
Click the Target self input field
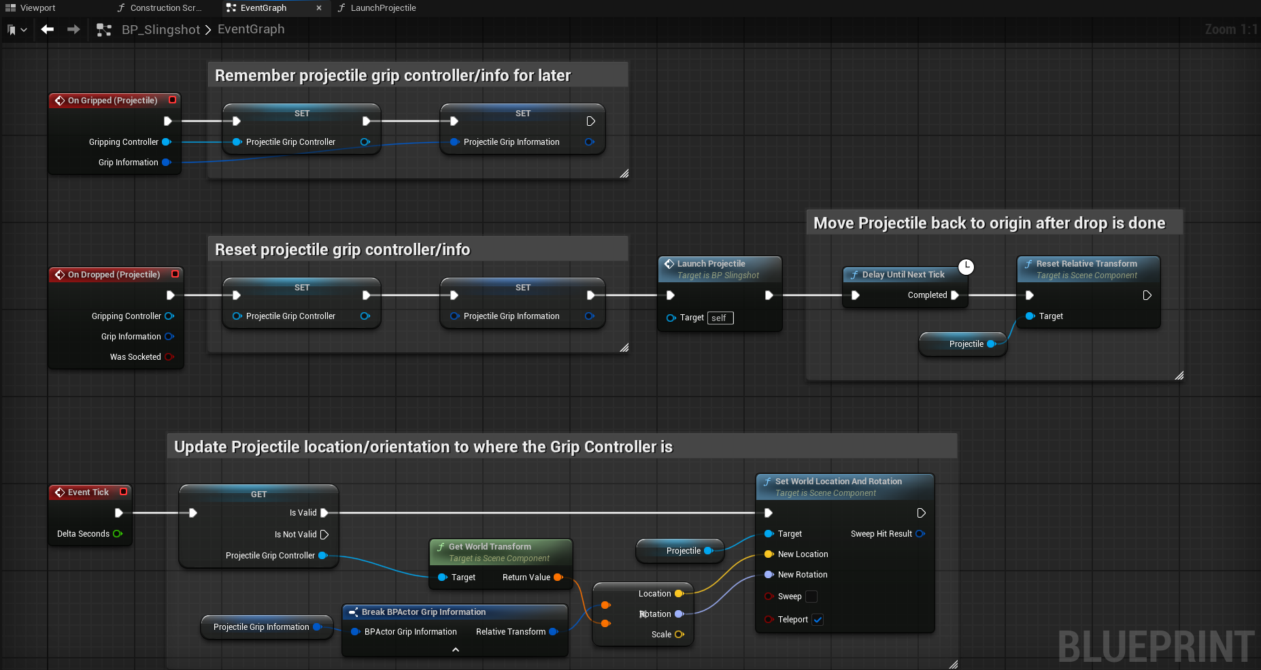(720, 318)
